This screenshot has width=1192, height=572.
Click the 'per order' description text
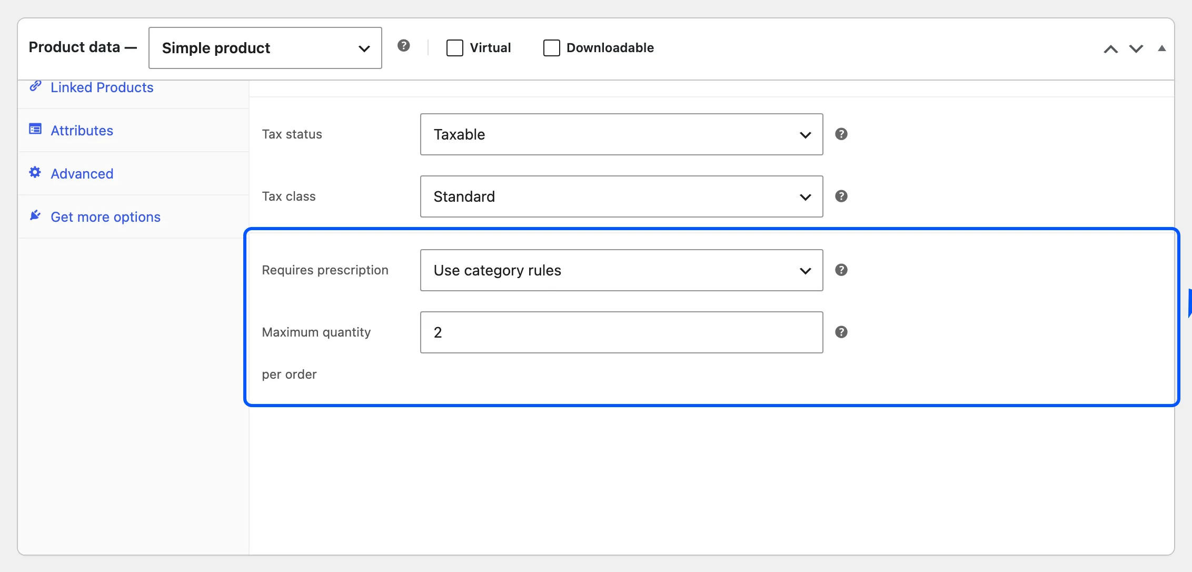click(x=290, y=374)
